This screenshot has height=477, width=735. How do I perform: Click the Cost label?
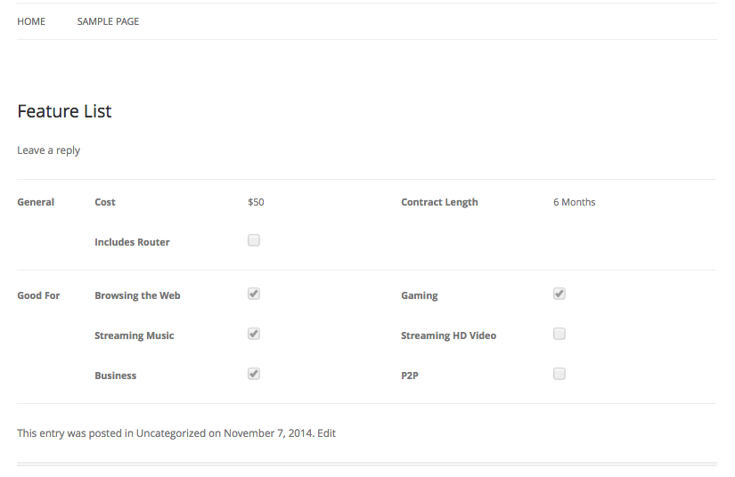pyautogui.click(x=105, y=202)
